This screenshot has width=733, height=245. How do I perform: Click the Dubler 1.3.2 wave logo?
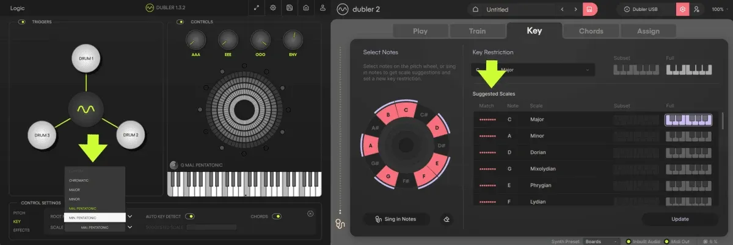pyautogui.click(x=150, y=9)
